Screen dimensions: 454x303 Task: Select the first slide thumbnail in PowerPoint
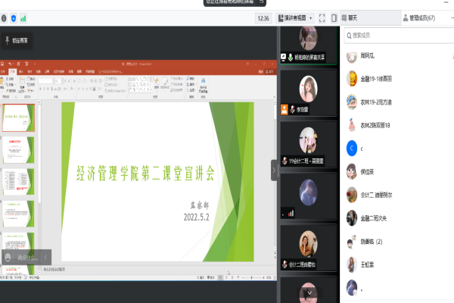(17, 115)
